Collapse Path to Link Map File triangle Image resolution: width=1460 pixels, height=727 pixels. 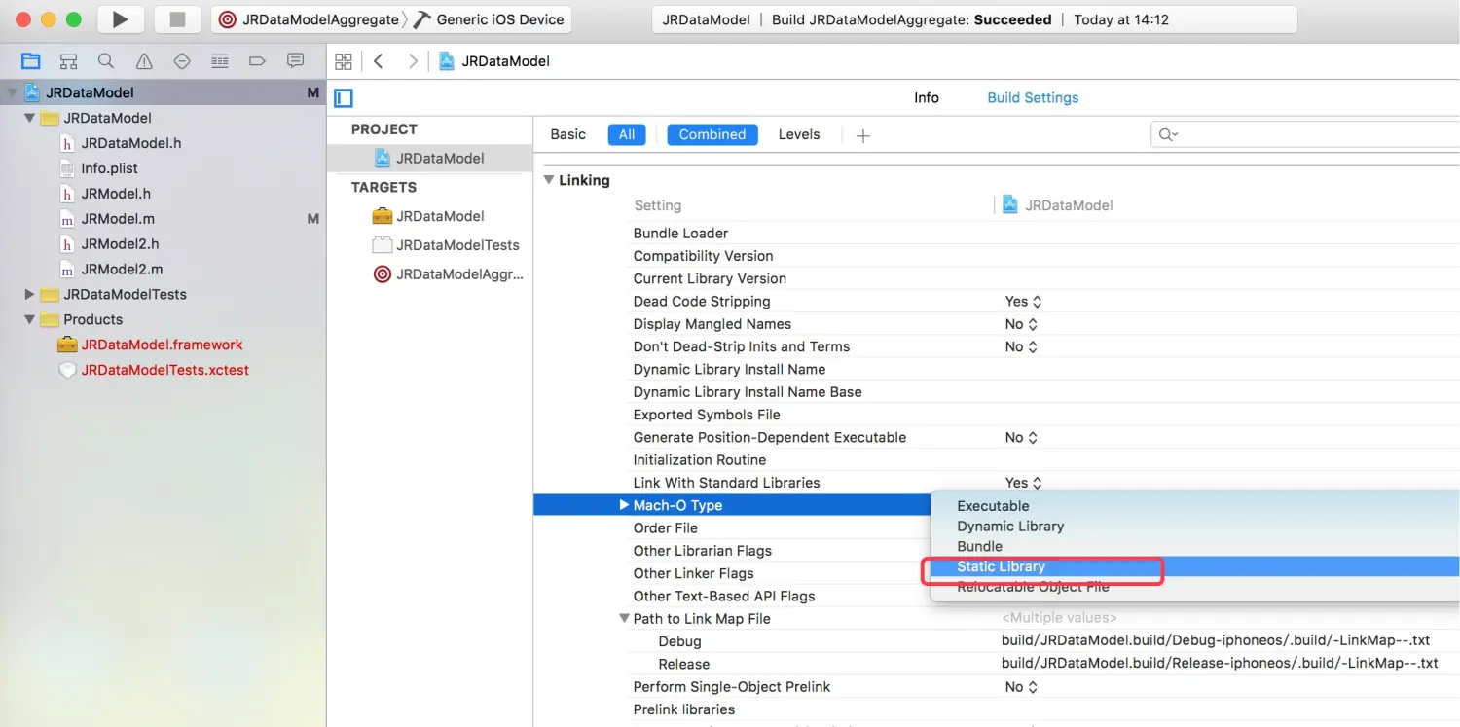pos(624,618)
